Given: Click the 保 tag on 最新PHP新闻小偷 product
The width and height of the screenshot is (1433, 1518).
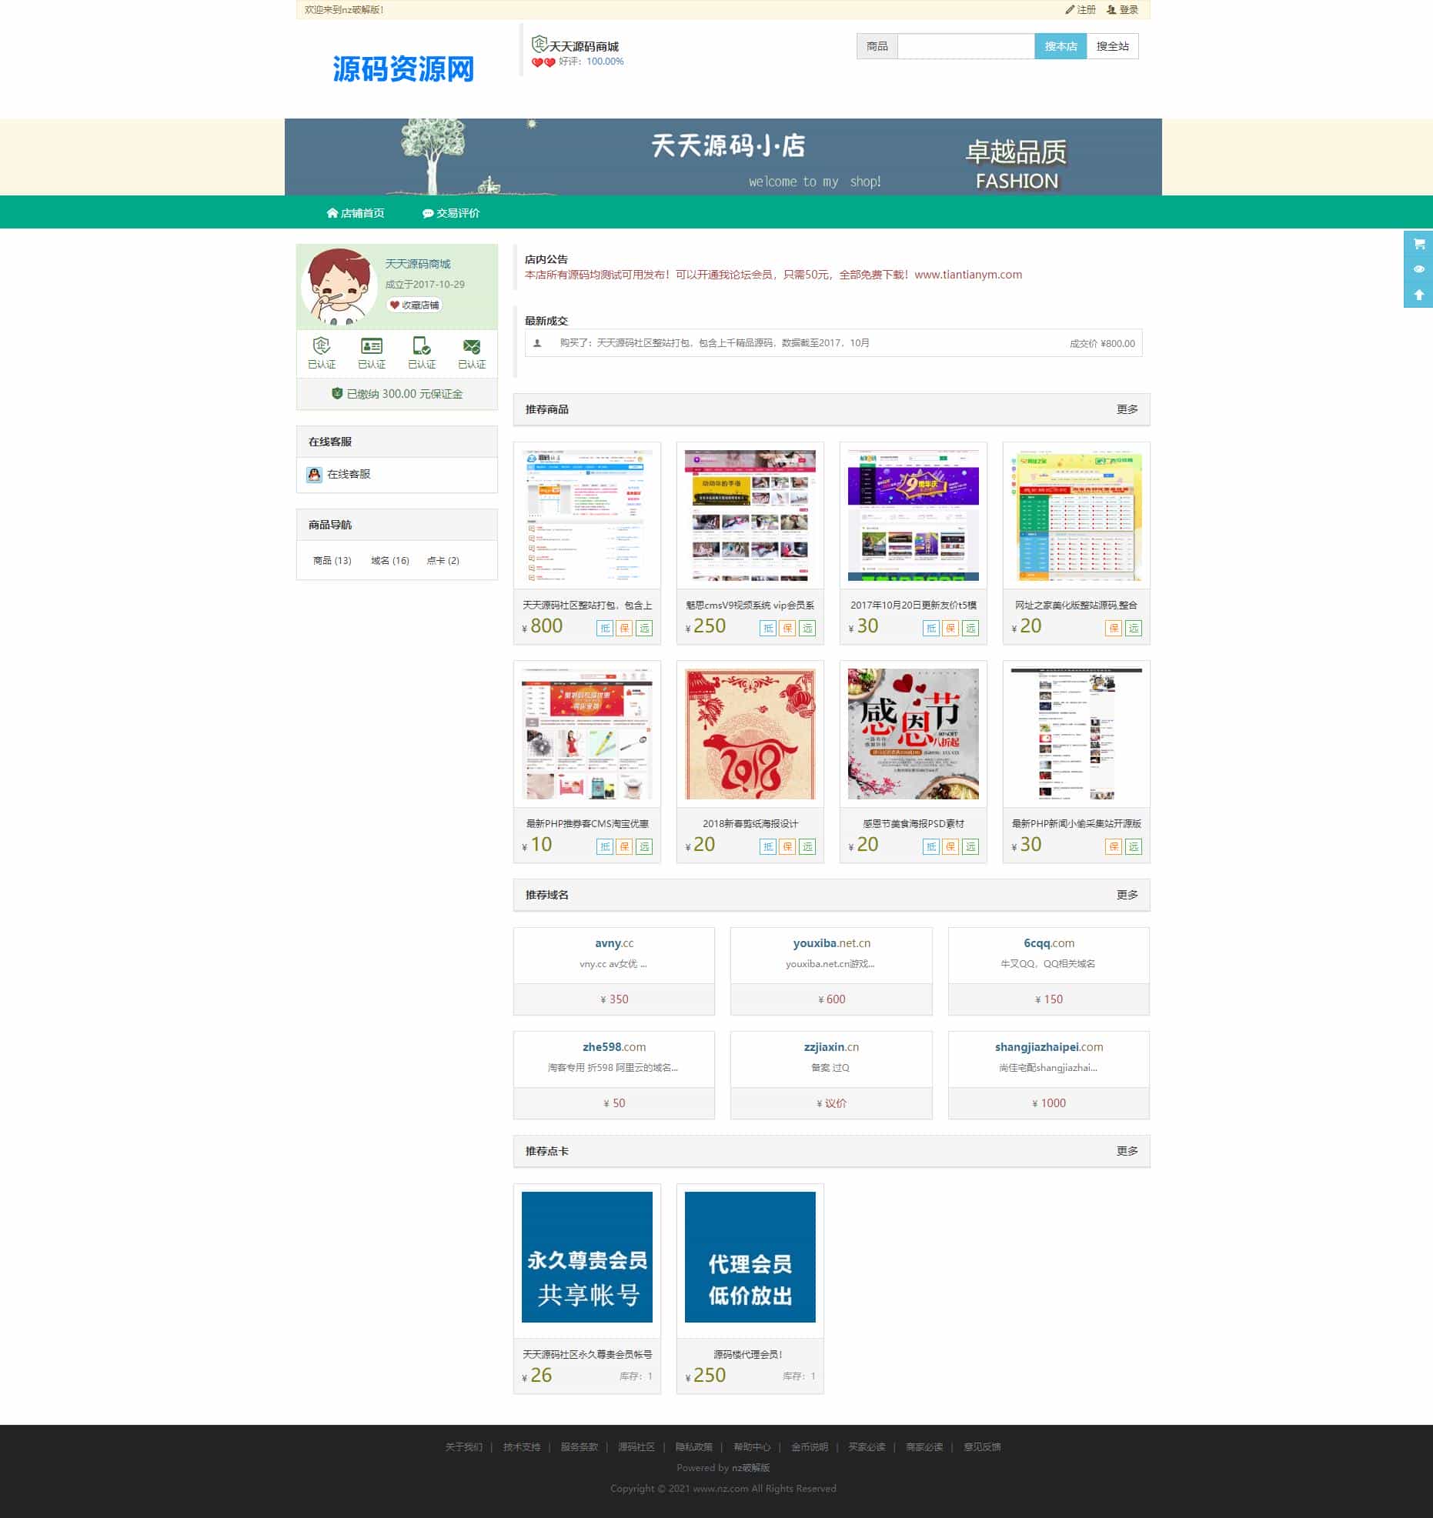Looking at the screenshot, I should pos(1114,847).
